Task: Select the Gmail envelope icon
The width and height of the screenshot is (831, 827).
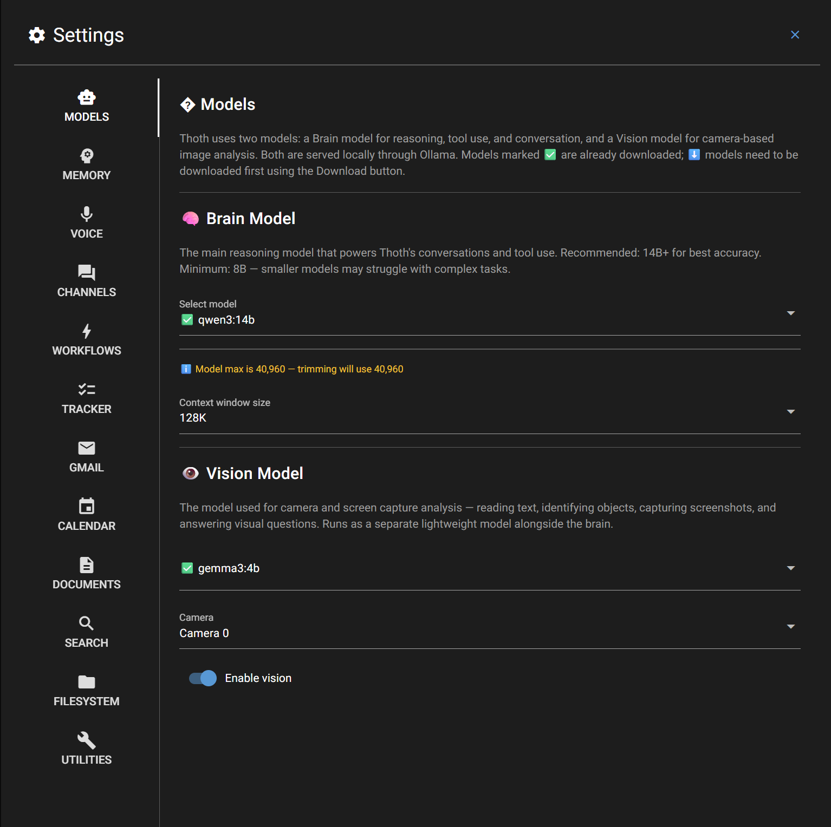Action: click(87, 448)
